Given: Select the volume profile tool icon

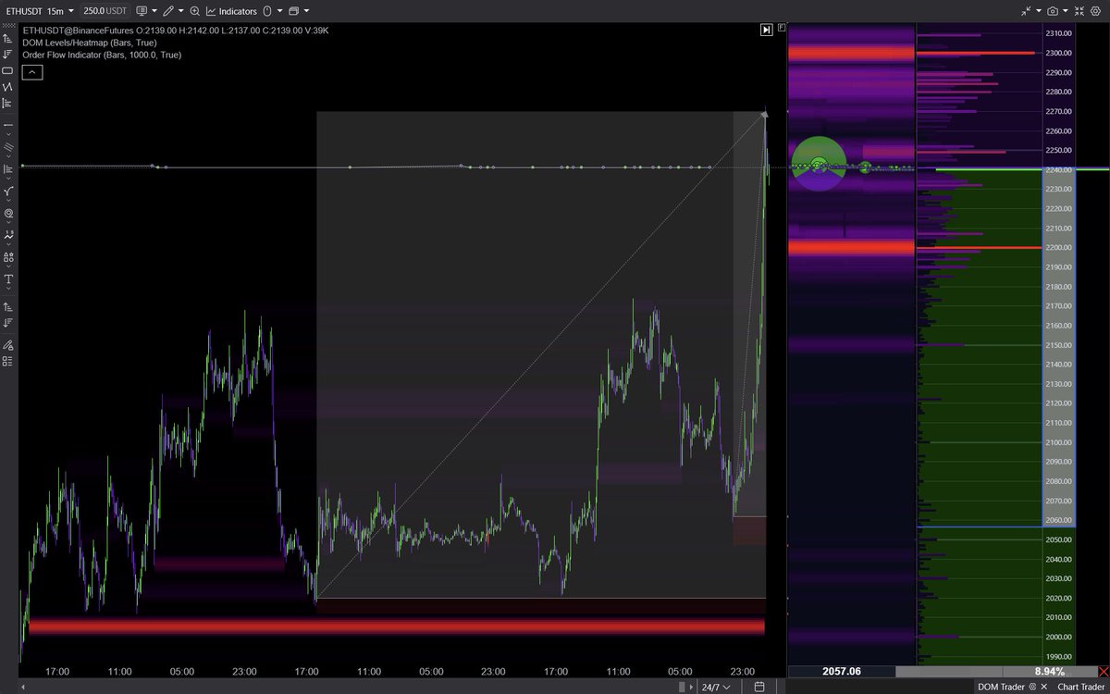Looking at the screenshot, I should click(7, 102).
